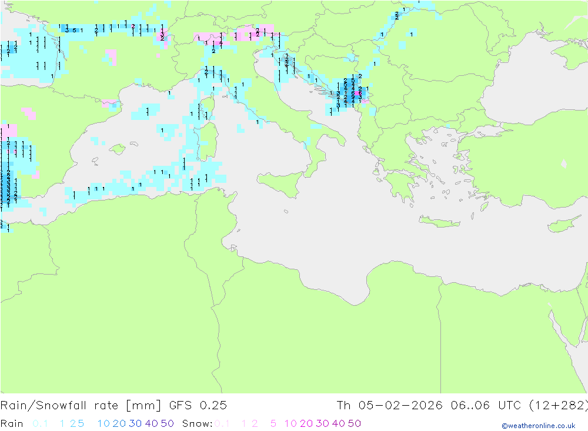Select the Rain legend value 30

135,423
